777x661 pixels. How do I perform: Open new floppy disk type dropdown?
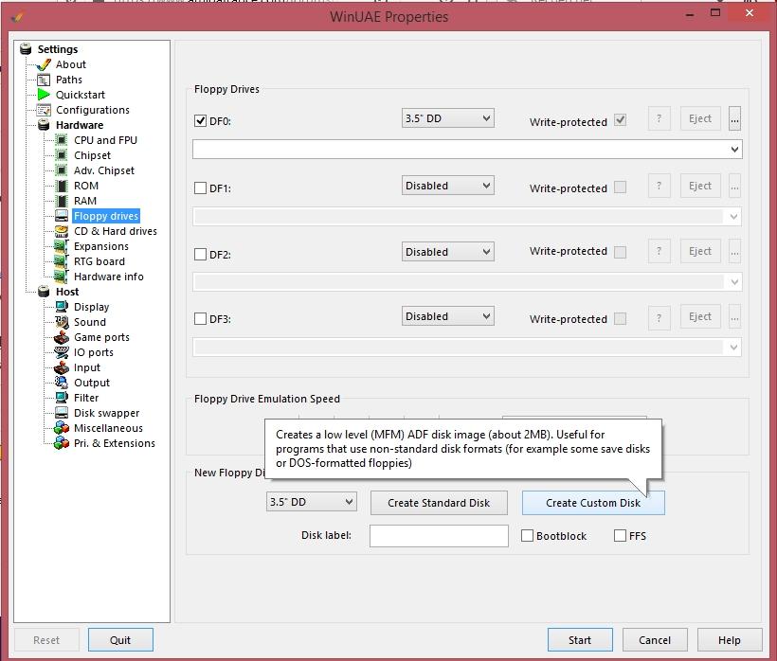coord(311,502)
